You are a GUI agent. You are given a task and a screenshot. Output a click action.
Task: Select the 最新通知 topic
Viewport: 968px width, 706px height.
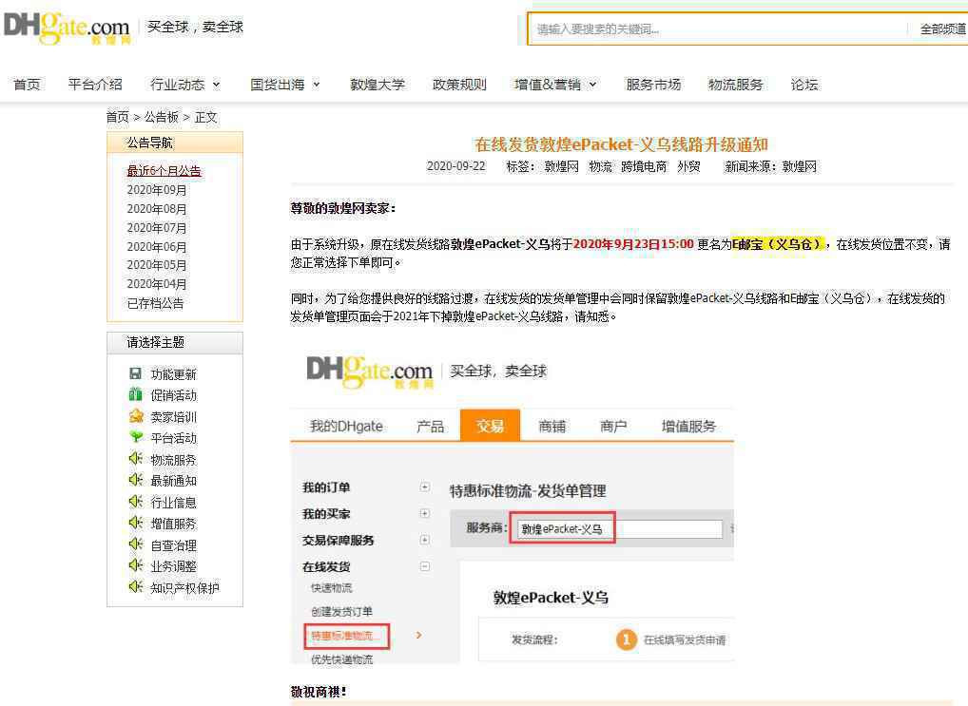[x=173, y=480]
